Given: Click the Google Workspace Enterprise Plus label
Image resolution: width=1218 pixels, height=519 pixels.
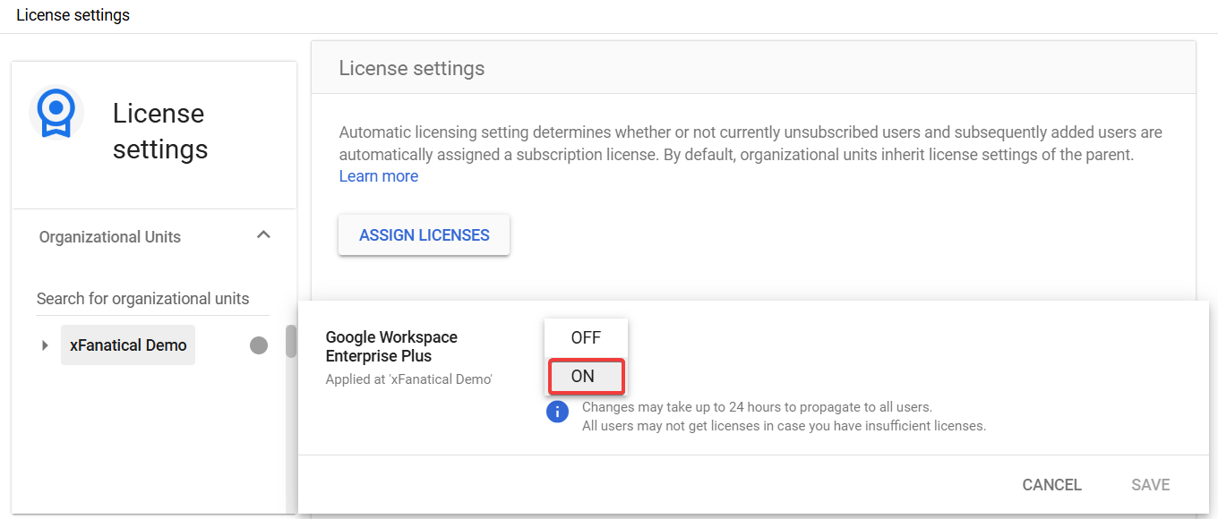Looking at the screenshot, I should (391, 346).
